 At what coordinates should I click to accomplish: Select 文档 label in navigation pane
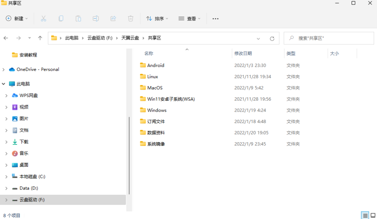(x=24, y=130)
